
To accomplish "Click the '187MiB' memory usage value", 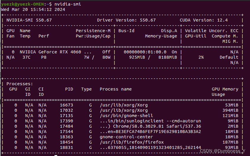I will 230,142.
